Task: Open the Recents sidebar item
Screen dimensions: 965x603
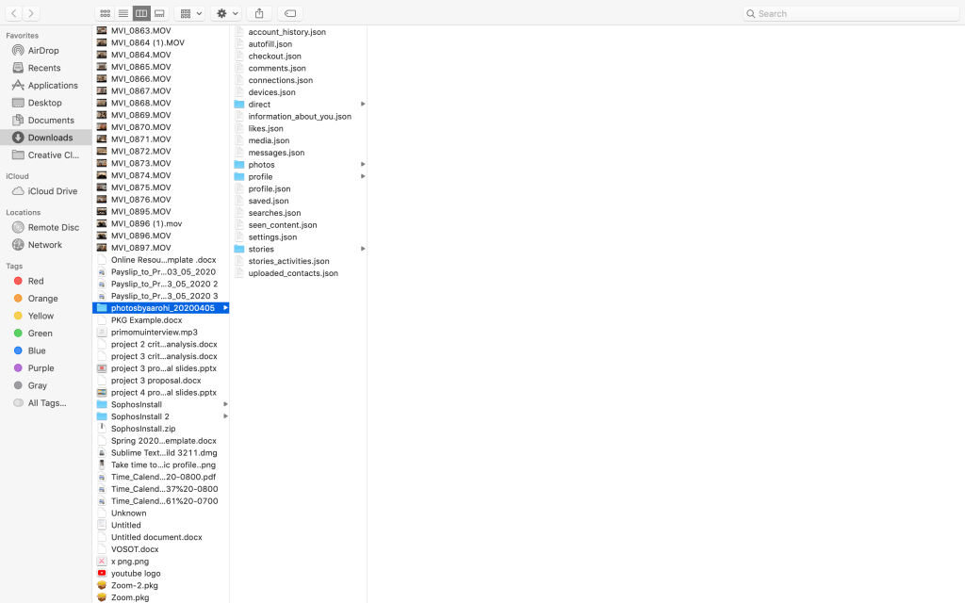Action: (44, 68)
